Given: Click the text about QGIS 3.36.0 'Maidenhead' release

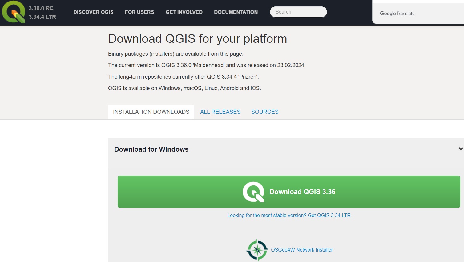Looking at the screenshot, I should tap(207, 65).
